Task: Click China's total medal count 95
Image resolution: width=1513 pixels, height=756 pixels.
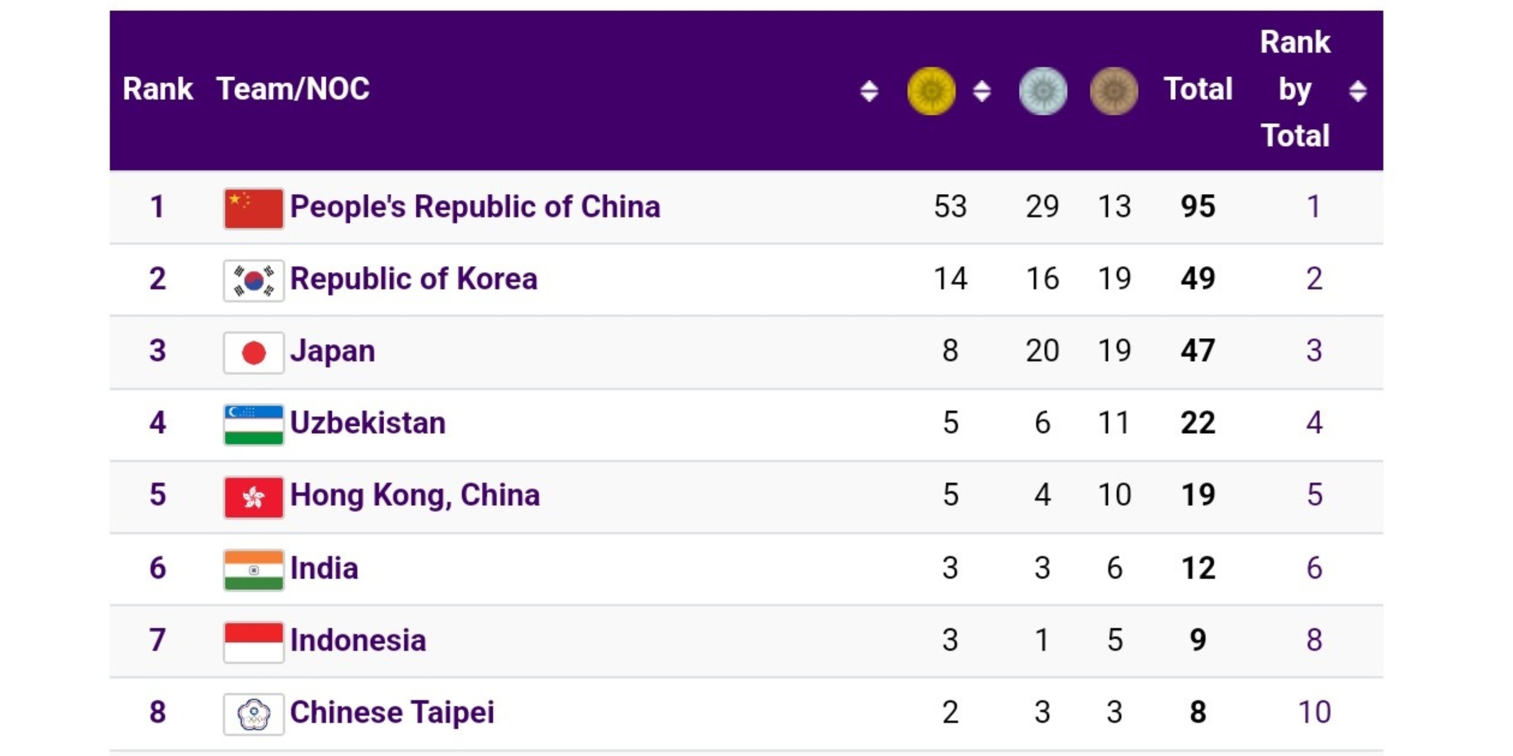Action: point(1198,207)
